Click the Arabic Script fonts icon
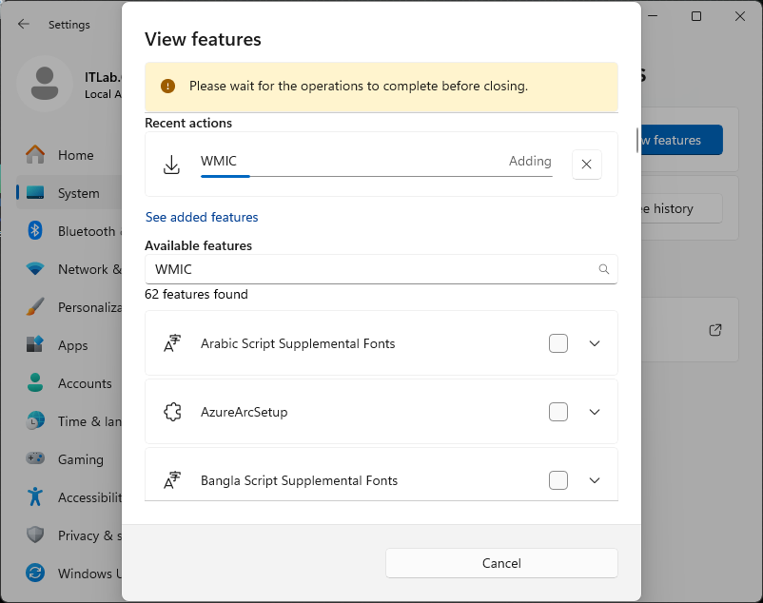Viewport: 763px width, 603px height. coord(172,343)
